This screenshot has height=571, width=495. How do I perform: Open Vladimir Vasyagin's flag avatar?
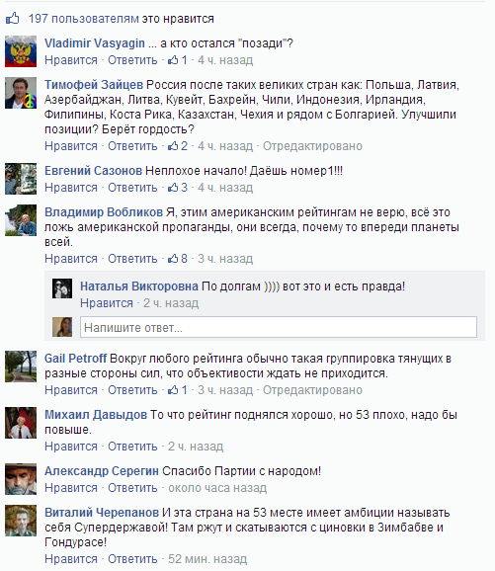click(x=21, y=51)
